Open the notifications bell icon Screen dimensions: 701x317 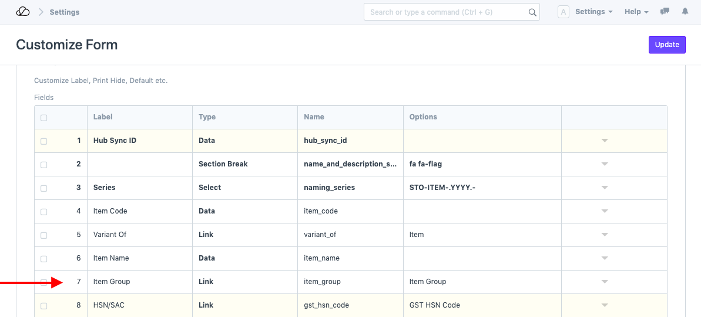(685, 12)
